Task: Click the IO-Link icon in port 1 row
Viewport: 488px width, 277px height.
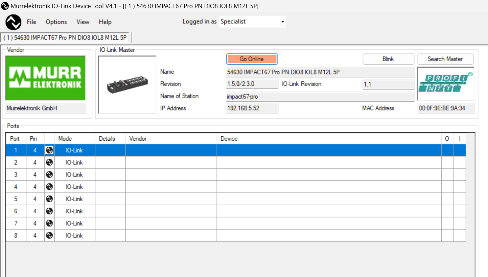Action: [49, 150]
